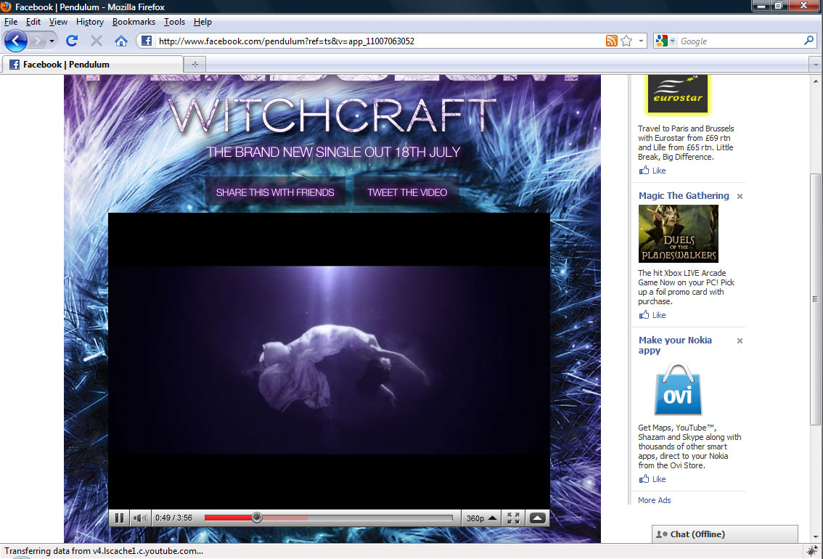Open the History menu
The width and height of the screenshot is (823, 559).
click(x=90, y=22)
